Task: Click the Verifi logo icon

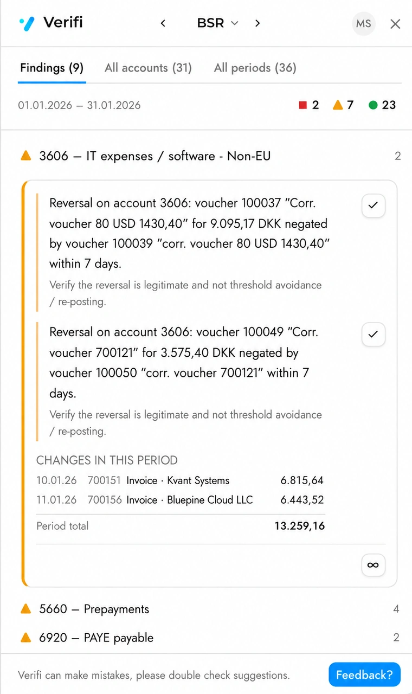Action: (x=27, y=24)
